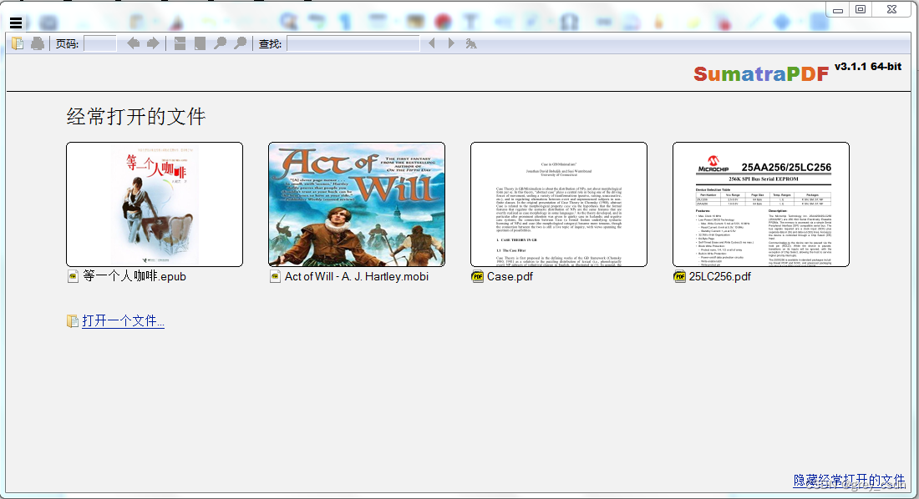
Task: Click file name 25LC256.pdf
Action: point(719,276)
